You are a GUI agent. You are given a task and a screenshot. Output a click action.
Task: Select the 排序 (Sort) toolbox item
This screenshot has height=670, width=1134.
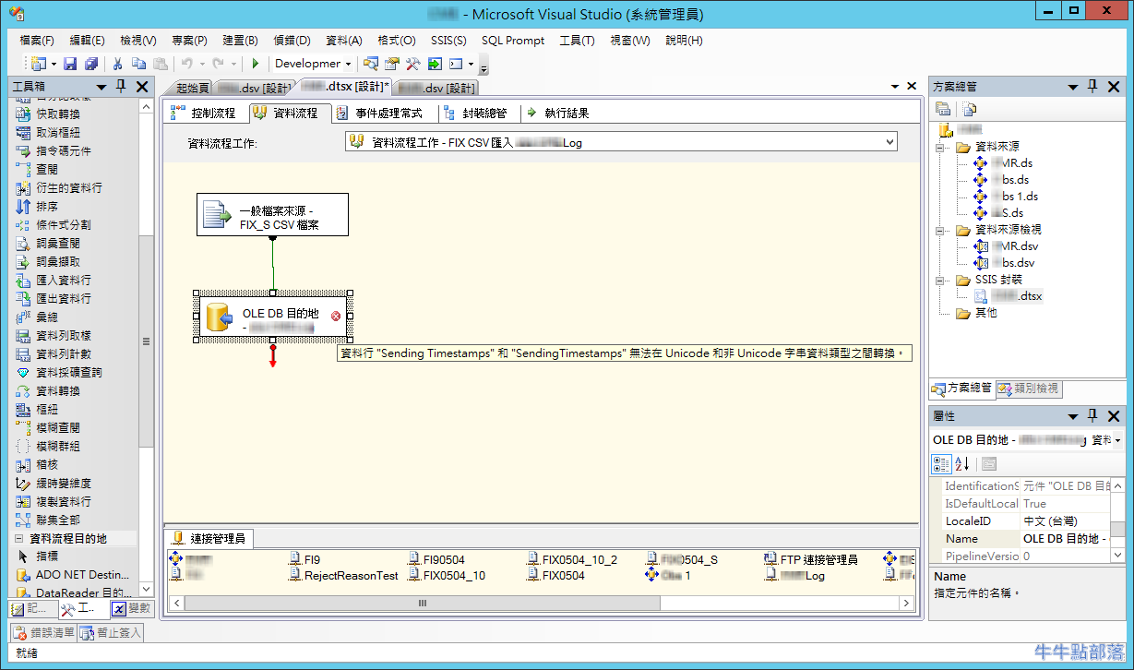pos(46,206)
